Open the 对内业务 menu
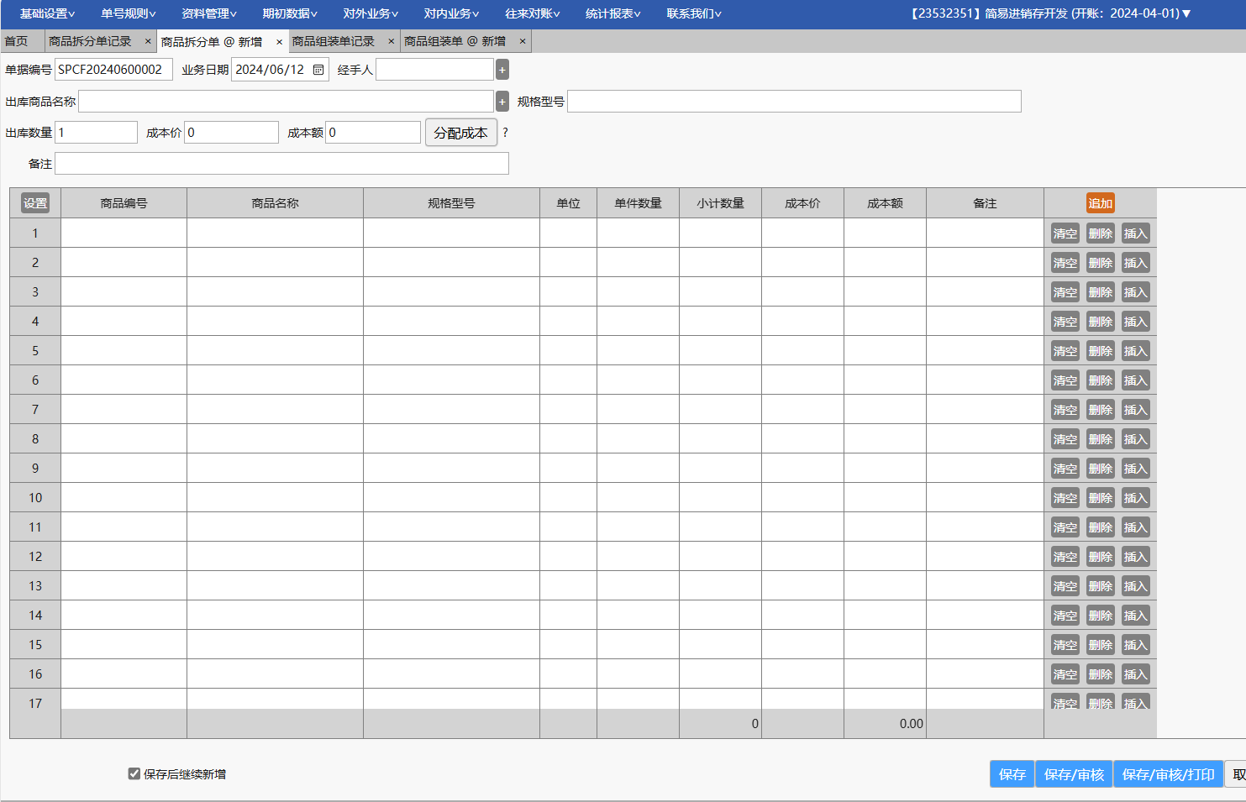 tap(451, 13)
